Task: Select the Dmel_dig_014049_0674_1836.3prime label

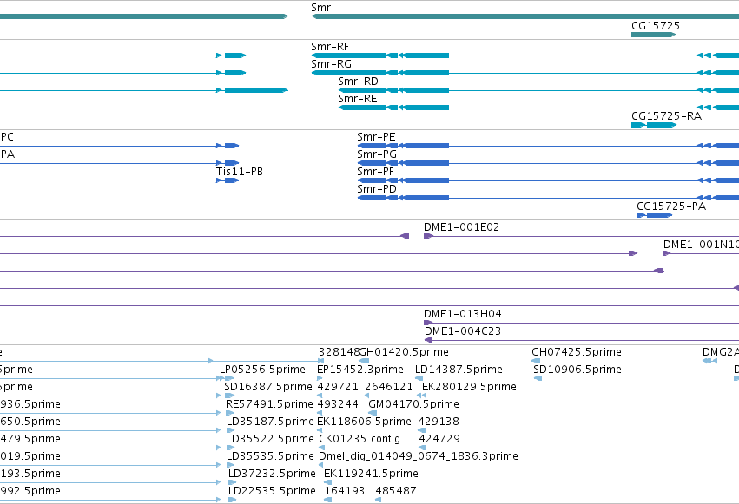Action: tap(419, 456)
